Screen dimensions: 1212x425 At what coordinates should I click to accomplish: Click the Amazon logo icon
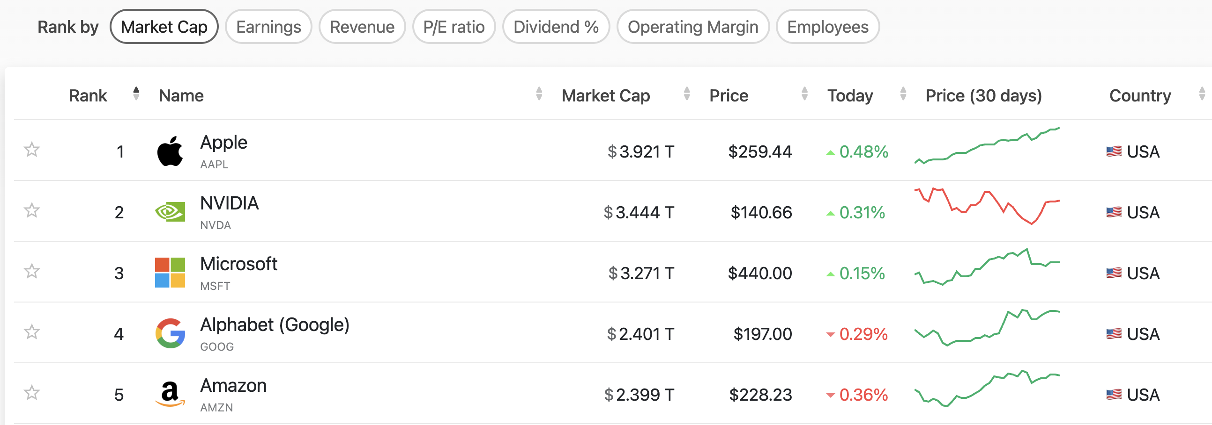tap(170, 394)
